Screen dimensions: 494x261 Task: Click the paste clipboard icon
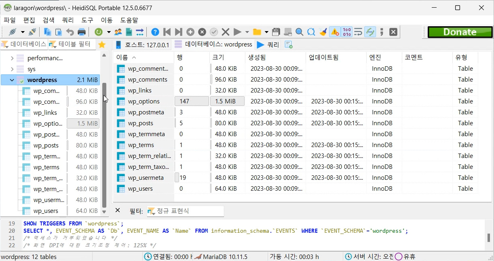pos(59,32)
